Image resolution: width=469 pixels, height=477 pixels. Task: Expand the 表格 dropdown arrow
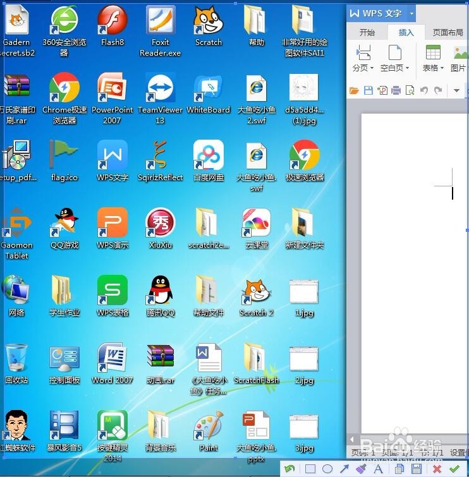tap(442, 68)
